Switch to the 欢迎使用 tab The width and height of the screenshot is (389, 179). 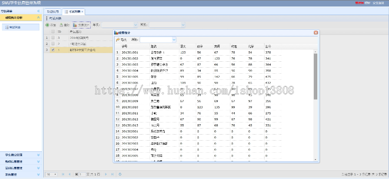click(x=53, y=12)
